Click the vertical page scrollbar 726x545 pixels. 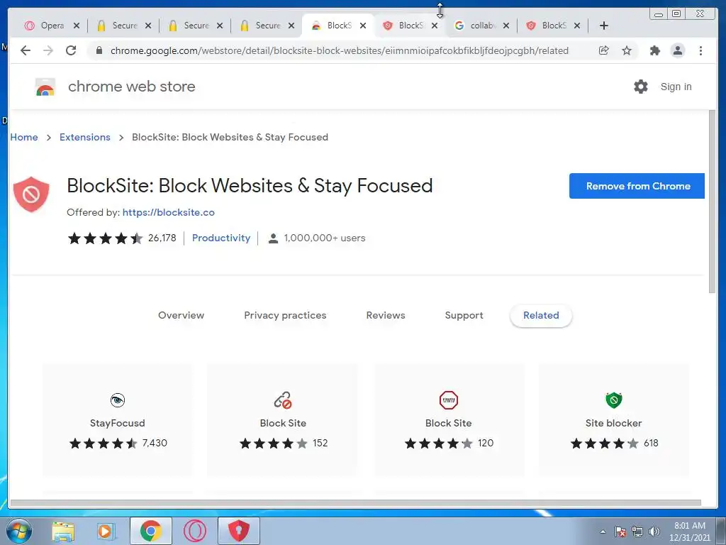click(x=712, y=202)
